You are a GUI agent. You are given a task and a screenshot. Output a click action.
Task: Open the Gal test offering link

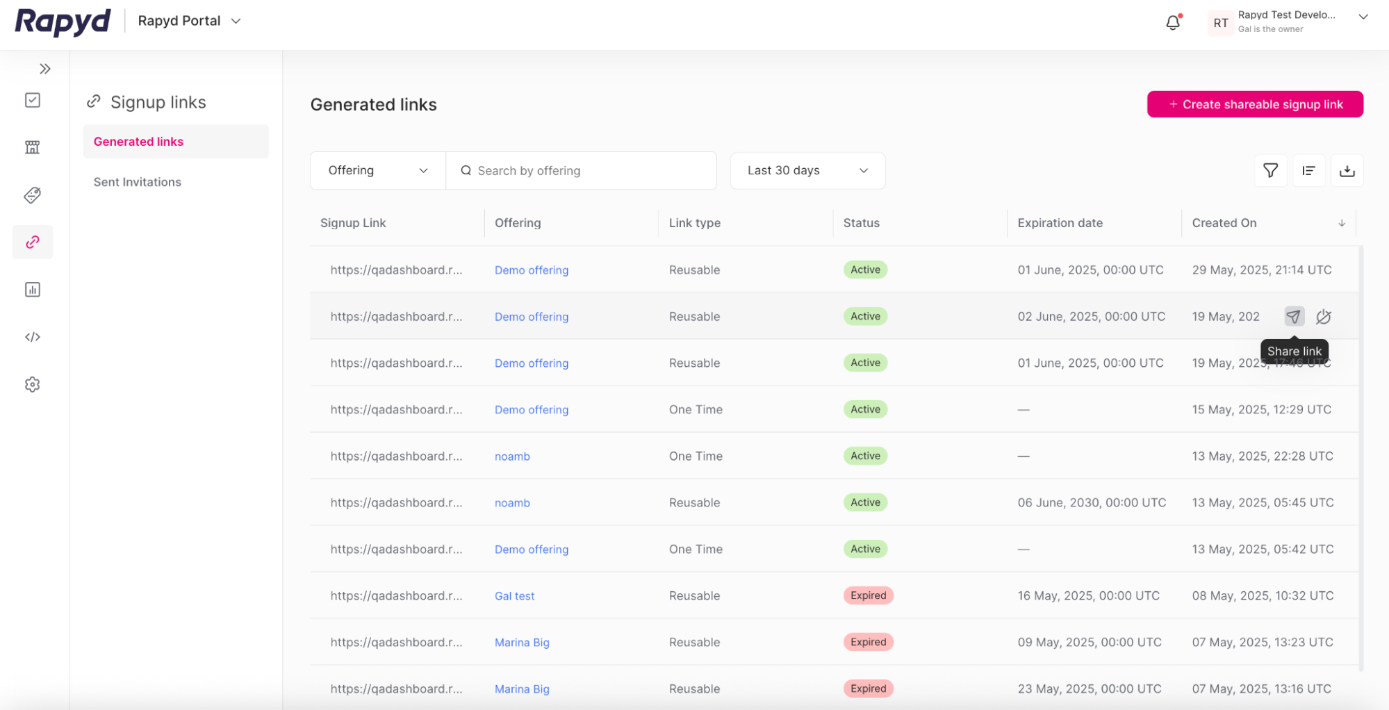click(x=514, y=595)
